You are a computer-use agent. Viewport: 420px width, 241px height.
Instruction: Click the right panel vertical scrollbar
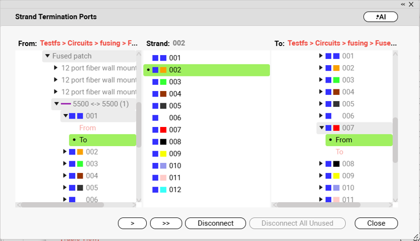coord(395,140)
